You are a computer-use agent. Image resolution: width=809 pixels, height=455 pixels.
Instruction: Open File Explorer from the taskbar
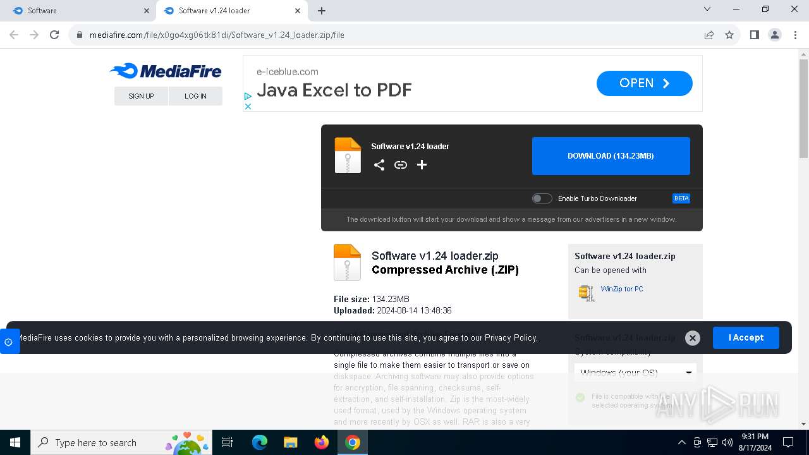click(291, 442)
